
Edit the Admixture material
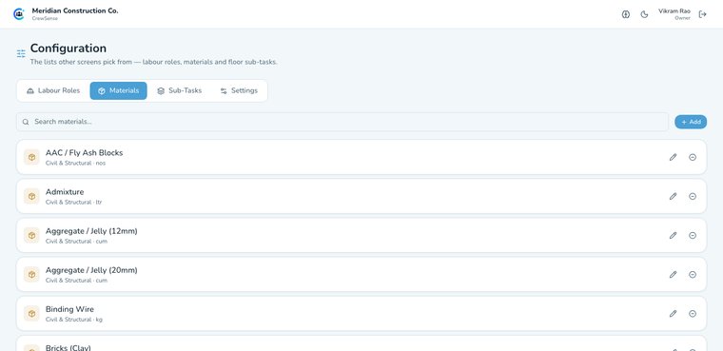pos(674,197)
